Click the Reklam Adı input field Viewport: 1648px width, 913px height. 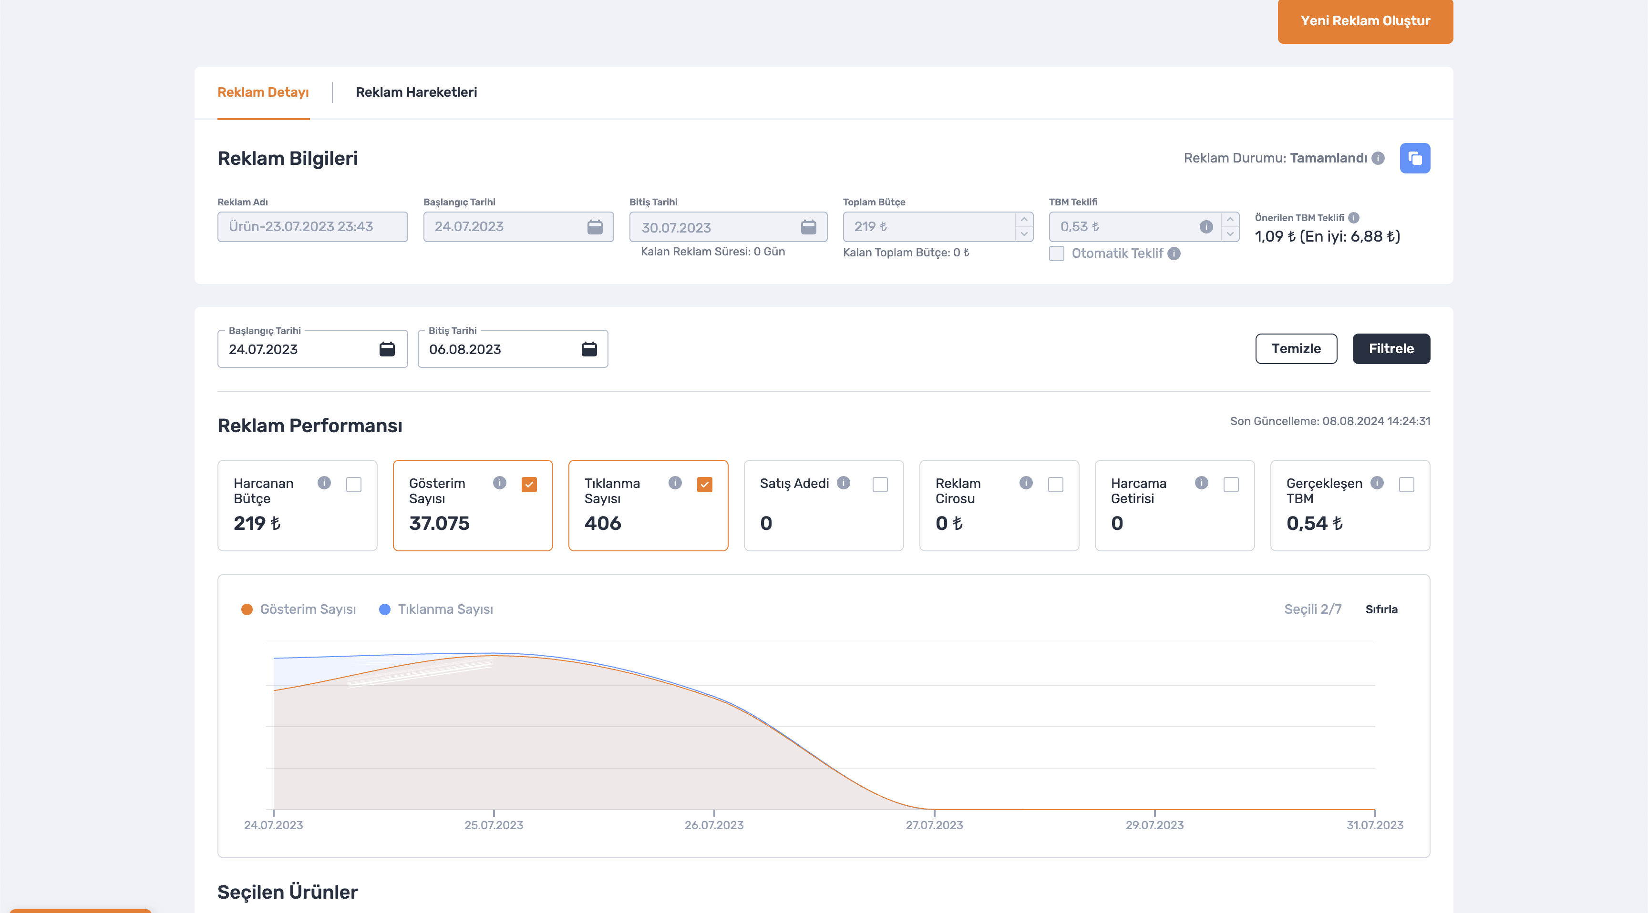coord(313,227)
